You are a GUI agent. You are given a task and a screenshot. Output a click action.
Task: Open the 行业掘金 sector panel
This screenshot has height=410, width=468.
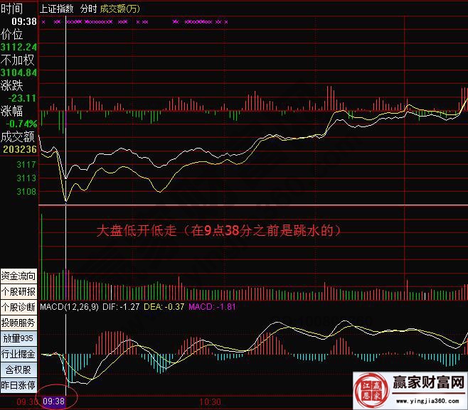tap(18, 354)
